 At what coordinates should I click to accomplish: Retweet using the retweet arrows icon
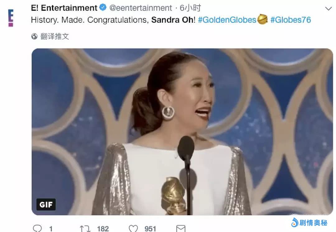[x=85, y=229]
